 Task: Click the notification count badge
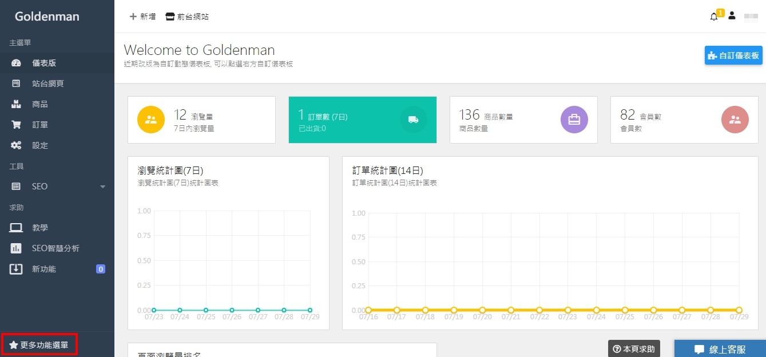pos(720,13)
